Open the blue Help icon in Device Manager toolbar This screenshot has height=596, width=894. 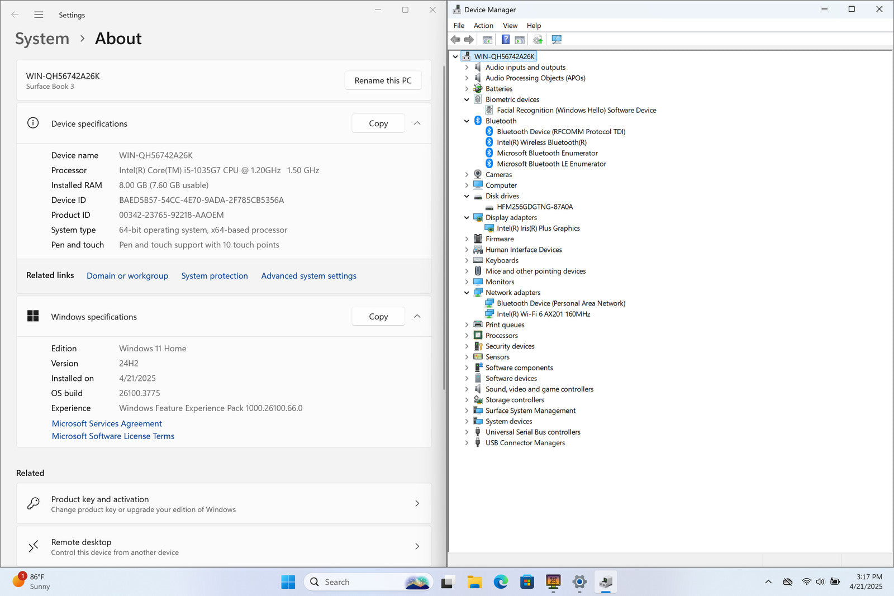[505, 40]
